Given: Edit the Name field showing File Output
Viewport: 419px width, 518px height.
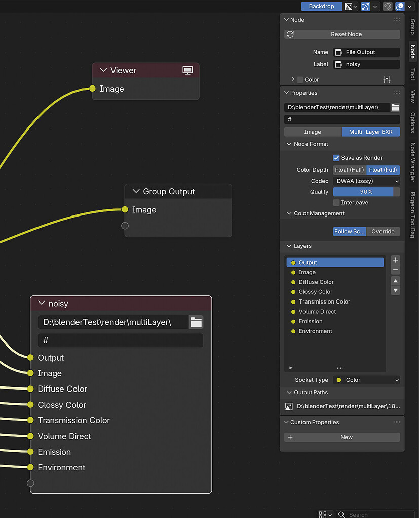Looking at the screenshot, I should pyautogui.click(x=366, y=52).
